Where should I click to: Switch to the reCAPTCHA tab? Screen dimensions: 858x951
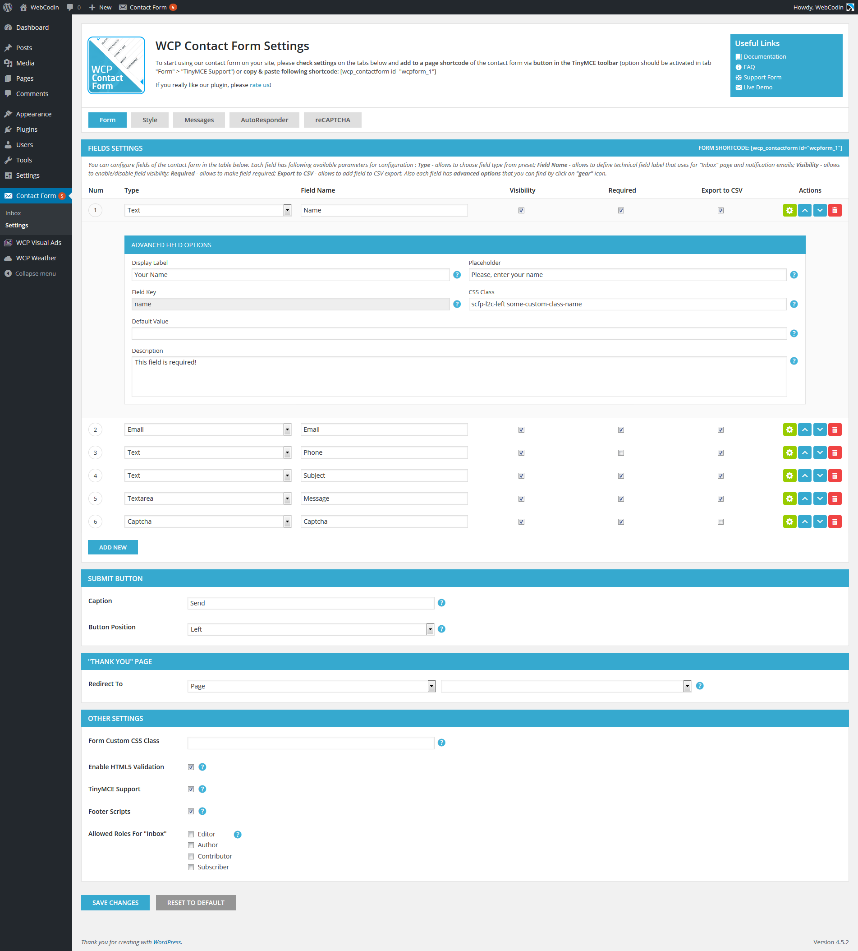pos(332,120)
